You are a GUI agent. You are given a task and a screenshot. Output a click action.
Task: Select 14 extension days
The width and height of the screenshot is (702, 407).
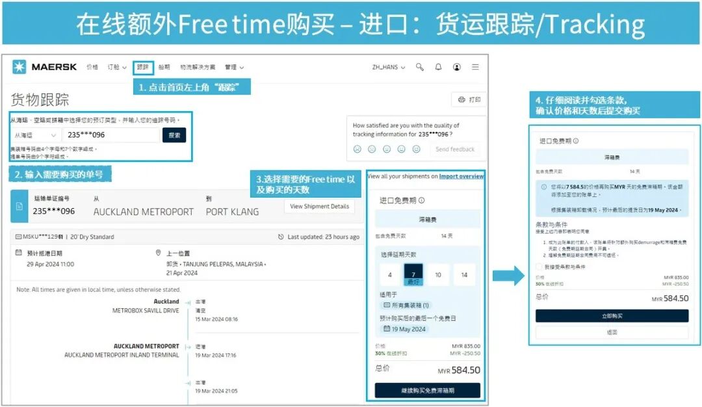tap(464, 274)
